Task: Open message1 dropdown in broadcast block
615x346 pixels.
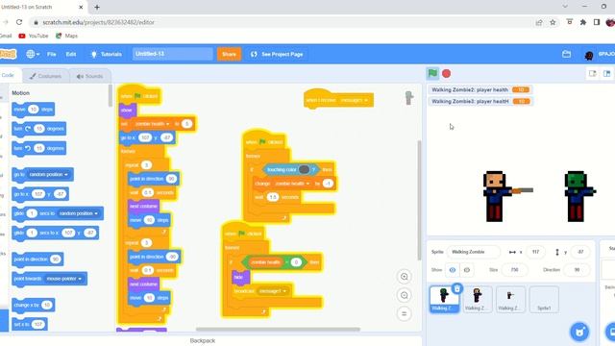Action: (x=273, y=291)
